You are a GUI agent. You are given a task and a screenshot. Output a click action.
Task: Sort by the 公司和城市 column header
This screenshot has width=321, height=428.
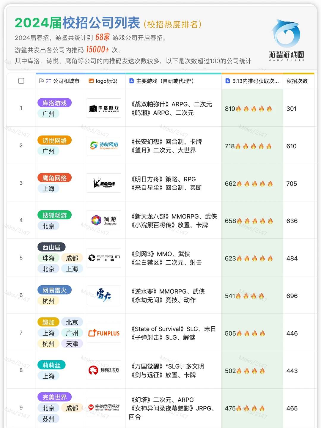60,81
